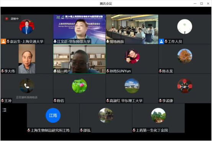Click the 袁运生-上海交通大学 name label
Viewport: 212px width, 141px height.
(x=27, y=42)
